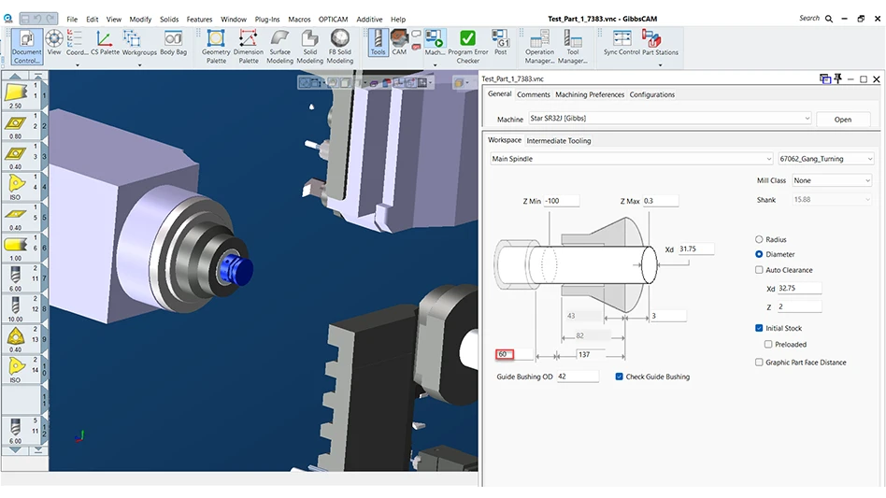The image size is (886, 498).
Task: Switch to Machining Preferences tab
Action: point(590,95)
